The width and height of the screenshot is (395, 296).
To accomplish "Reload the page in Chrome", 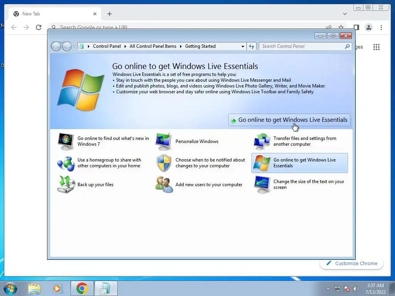I will coord(39,27).
